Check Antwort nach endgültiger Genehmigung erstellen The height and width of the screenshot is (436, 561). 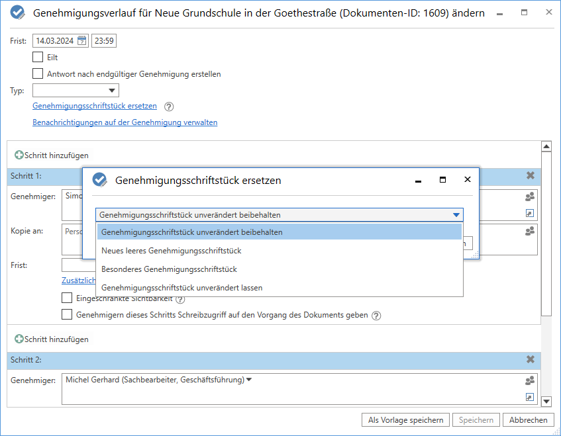(38, 74)
